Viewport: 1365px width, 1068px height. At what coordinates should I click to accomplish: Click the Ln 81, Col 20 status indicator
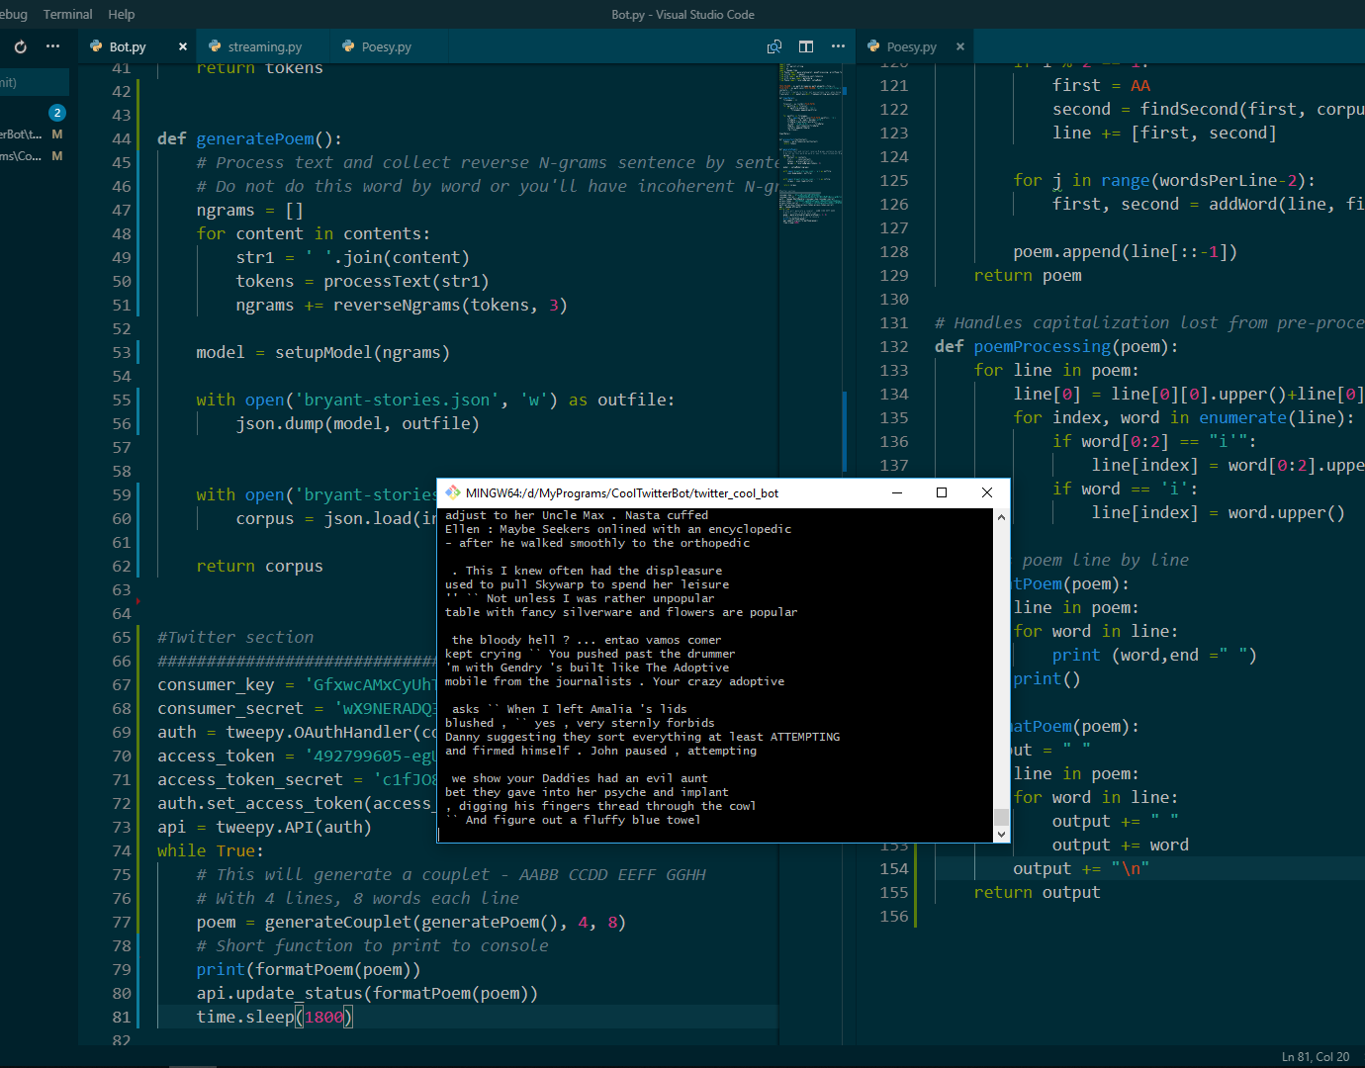(x=1316, y=1056)
